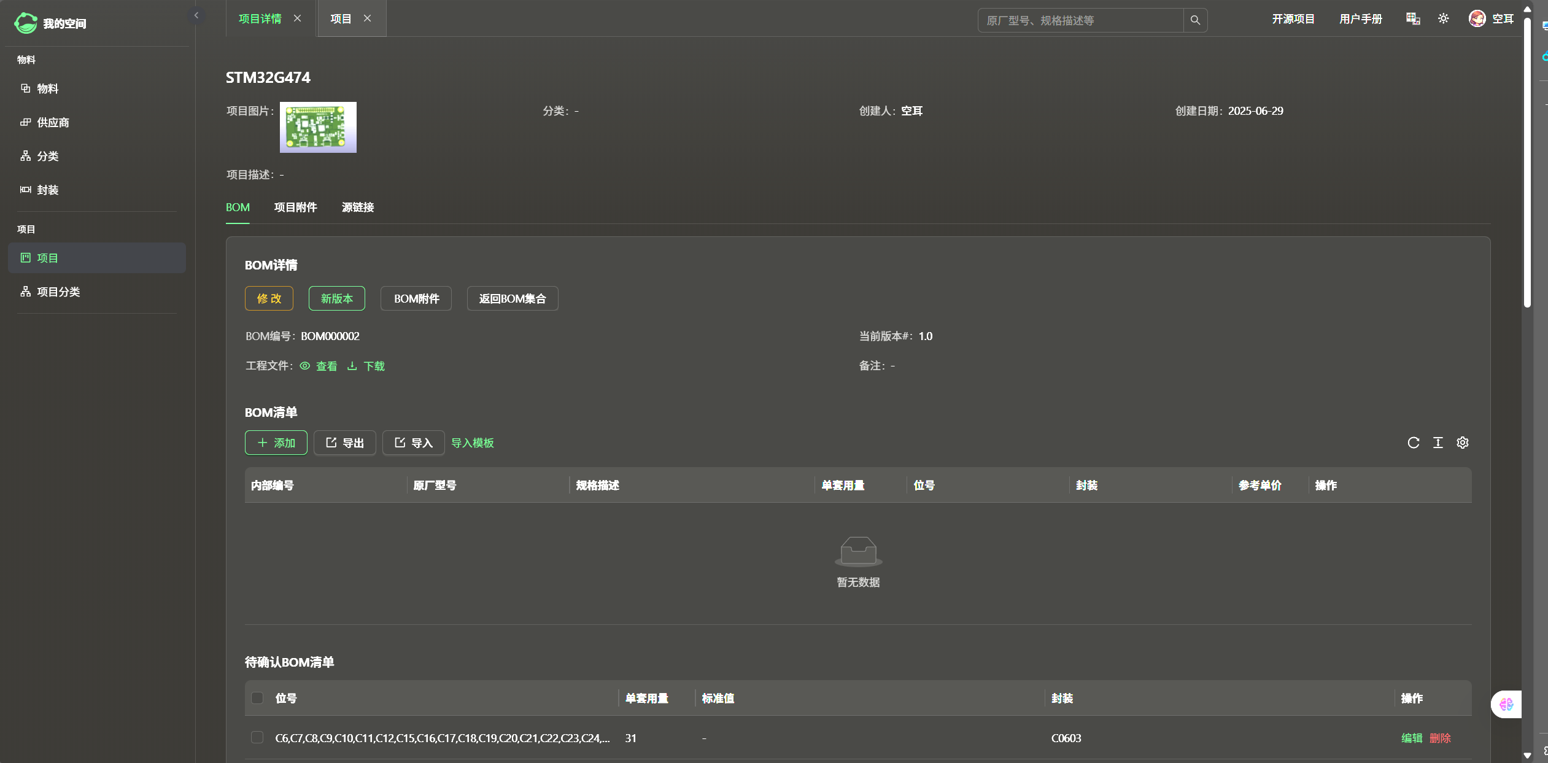Select the 项目附件 tab

tap(296, 207)
